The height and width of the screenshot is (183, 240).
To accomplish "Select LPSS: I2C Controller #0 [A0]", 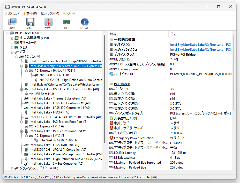I will pos(60,103).
